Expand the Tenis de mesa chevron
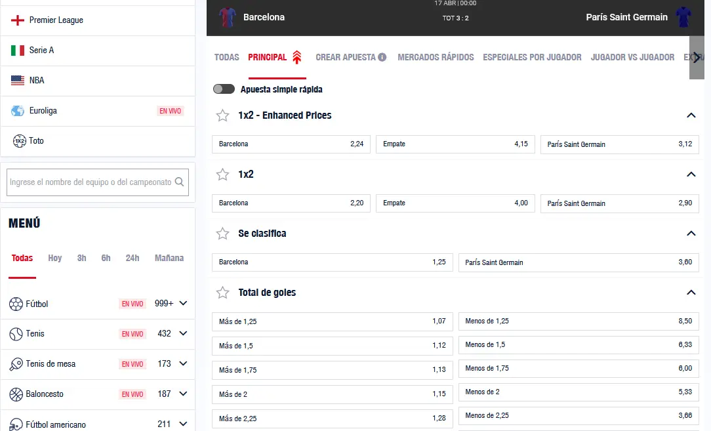This screenshot has height=431, width=711. tap(183, 363)
